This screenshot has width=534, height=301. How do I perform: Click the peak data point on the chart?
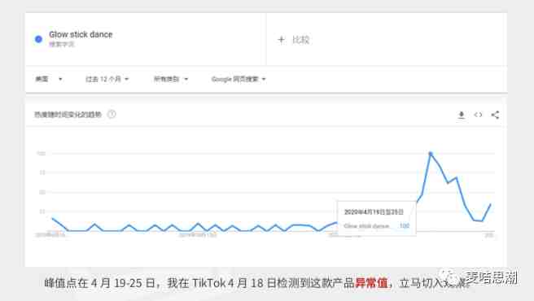coord(431,154)
